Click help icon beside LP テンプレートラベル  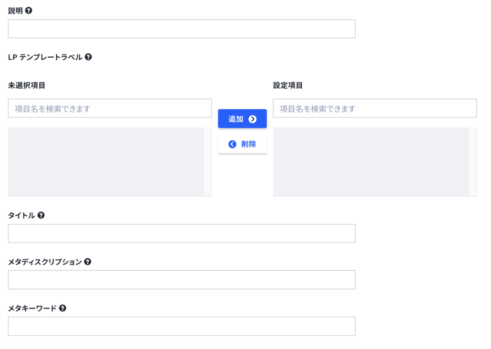click(x=88, y=57)
